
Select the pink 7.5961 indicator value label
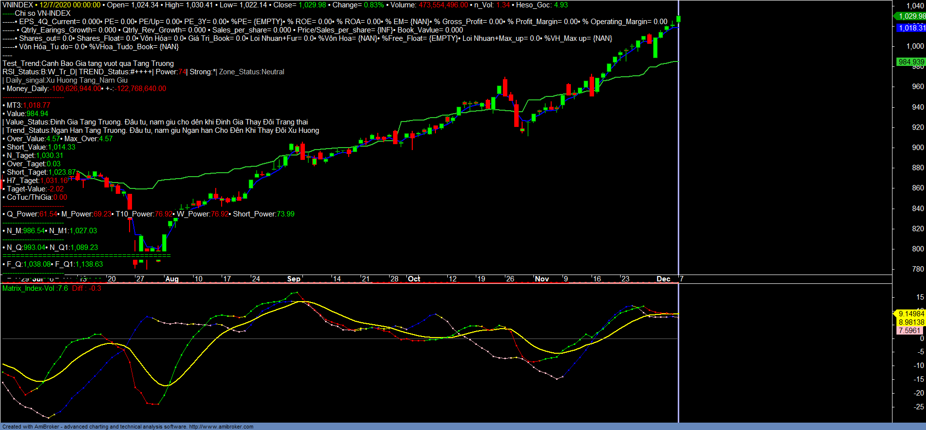point(909,331)
